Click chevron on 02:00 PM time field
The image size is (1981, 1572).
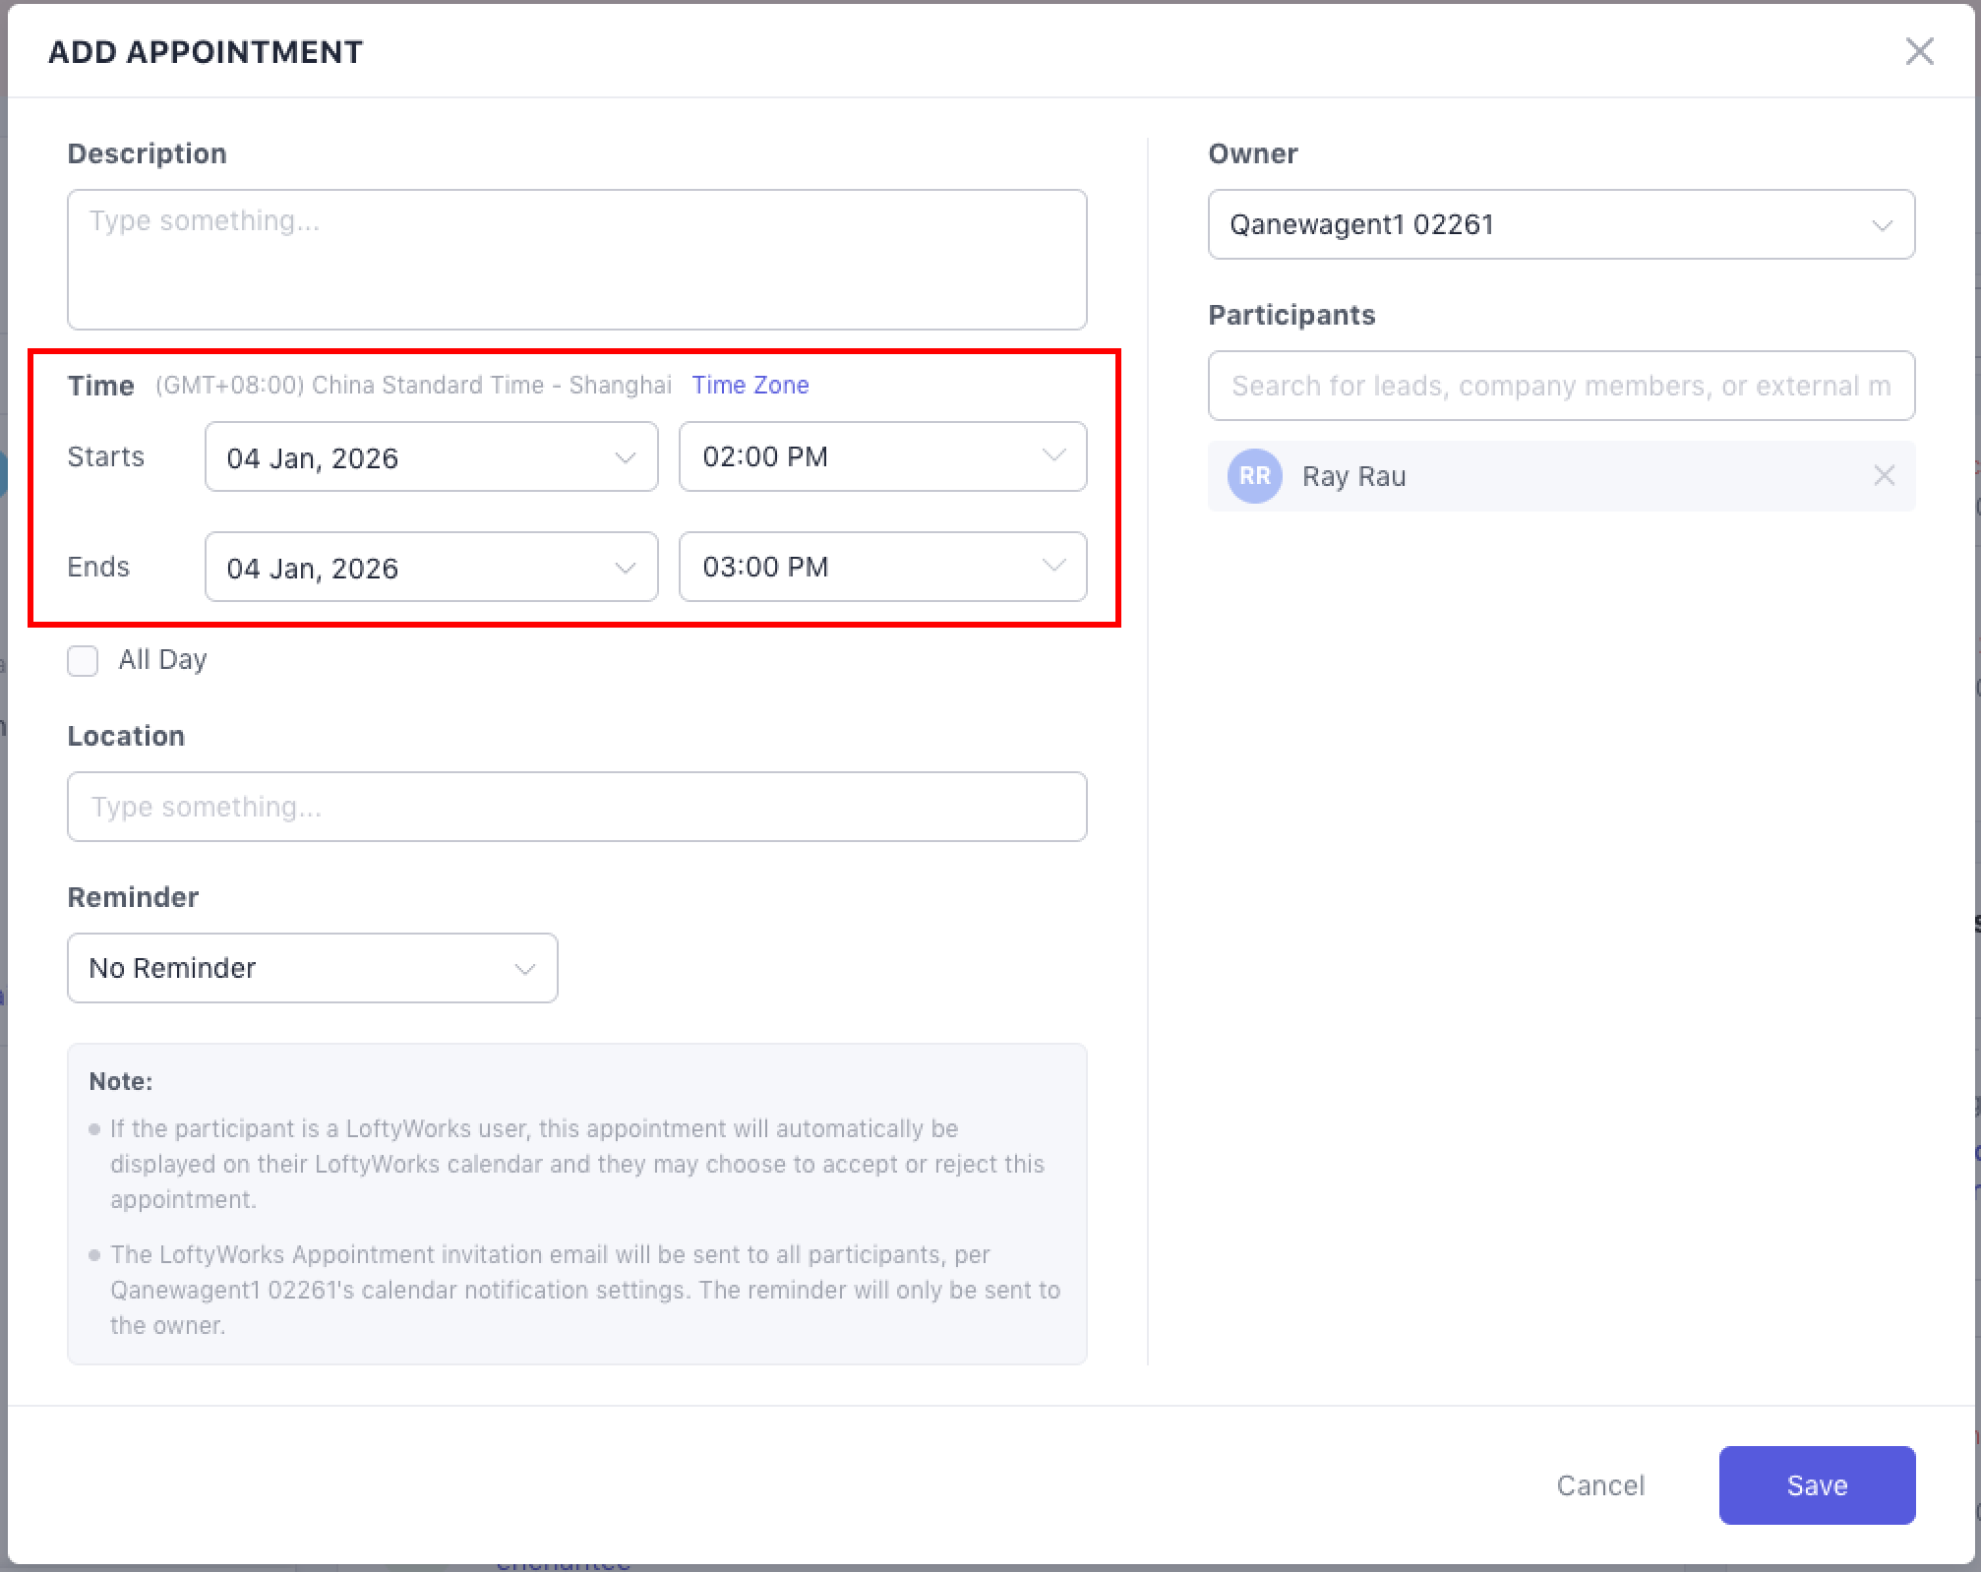click(1053, 455)
